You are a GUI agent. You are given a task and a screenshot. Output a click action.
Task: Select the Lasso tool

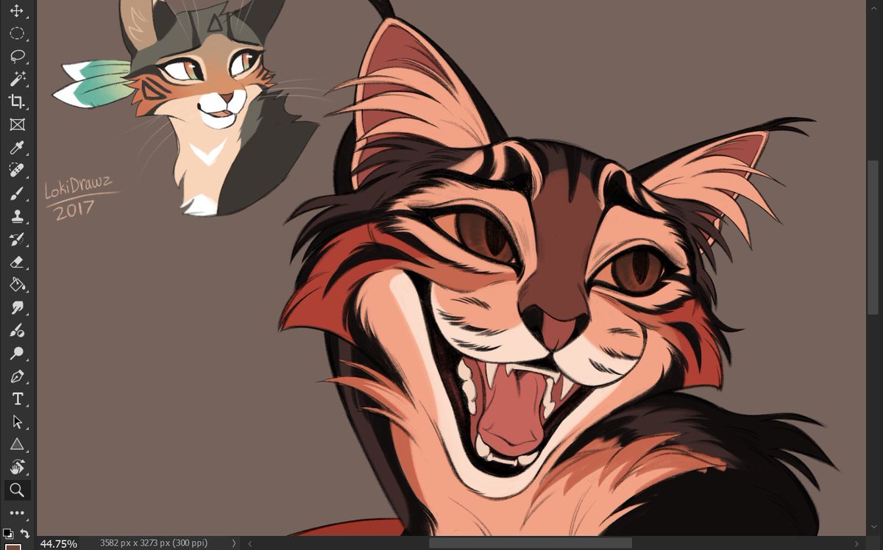click(16, 56)
